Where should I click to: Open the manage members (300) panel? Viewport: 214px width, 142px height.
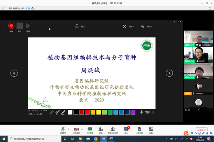113,130
